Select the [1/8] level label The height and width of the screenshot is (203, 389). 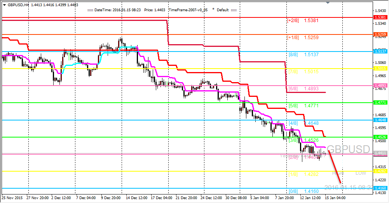(x=293, y=174)
